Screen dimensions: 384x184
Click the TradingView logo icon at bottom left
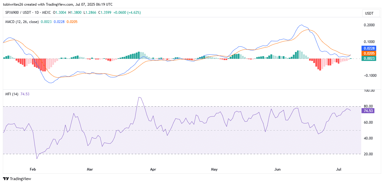click(6, 179)
